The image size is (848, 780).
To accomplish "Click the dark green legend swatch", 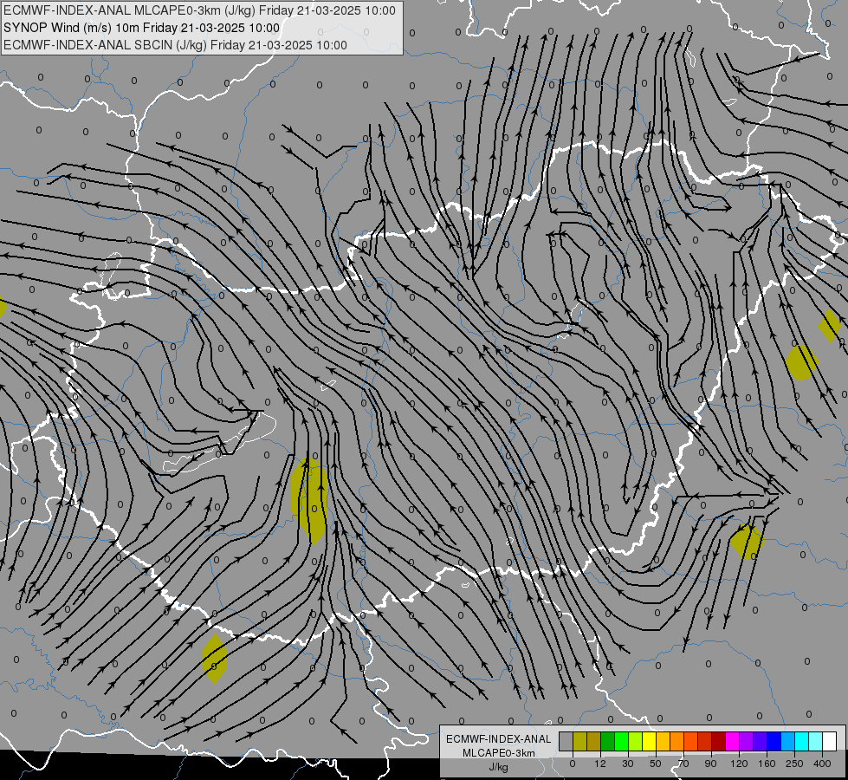I will (608, 741).
